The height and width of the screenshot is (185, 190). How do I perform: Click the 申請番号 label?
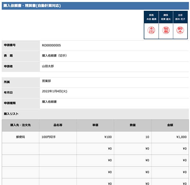point(10,45)
